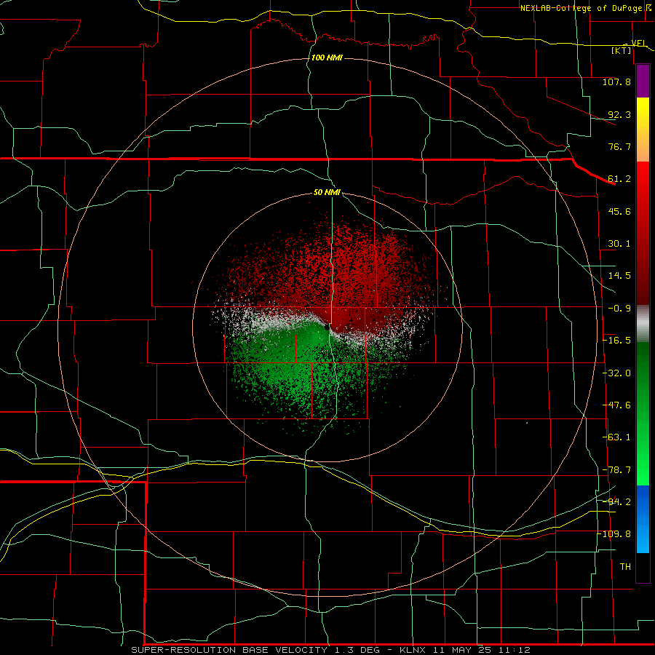655x655 pixels.
Task: Click the gray near-zero segment of the color bar
Action: point(643,324)
